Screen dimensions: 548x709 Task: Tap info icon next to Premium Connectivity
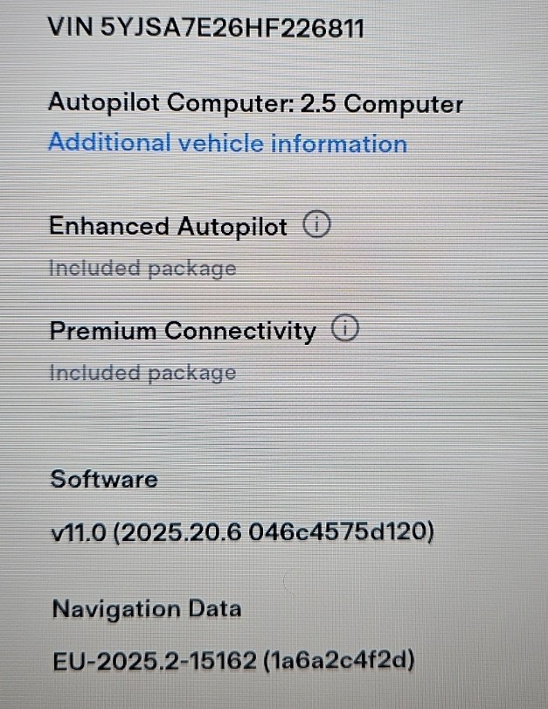point(345,331)
